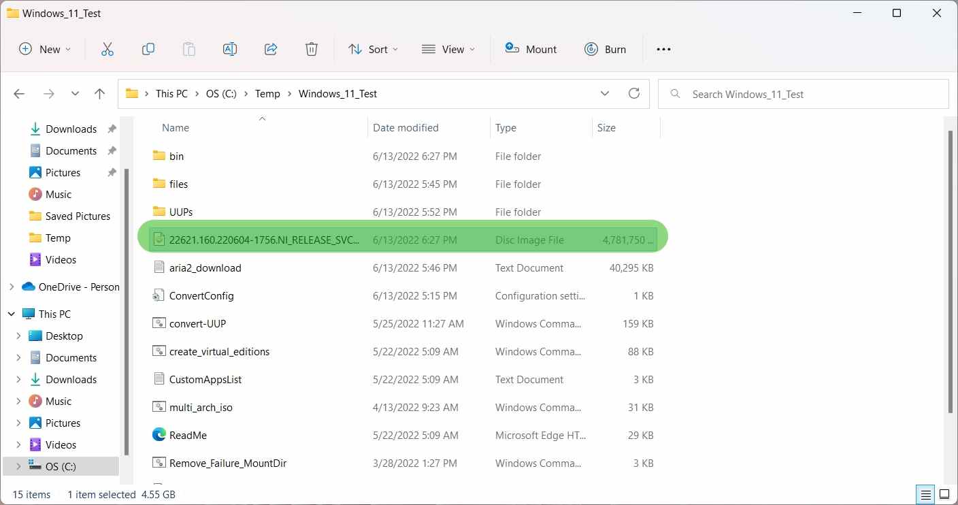Image resolution: width=958 pixels, height=505 pixels.
Task: Open pinned Downloads in quick access
Action: (x=71, y=129)
